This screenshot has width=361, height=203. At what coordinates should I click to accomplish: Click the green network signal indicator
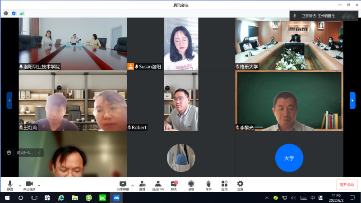[x=21, y=14]
